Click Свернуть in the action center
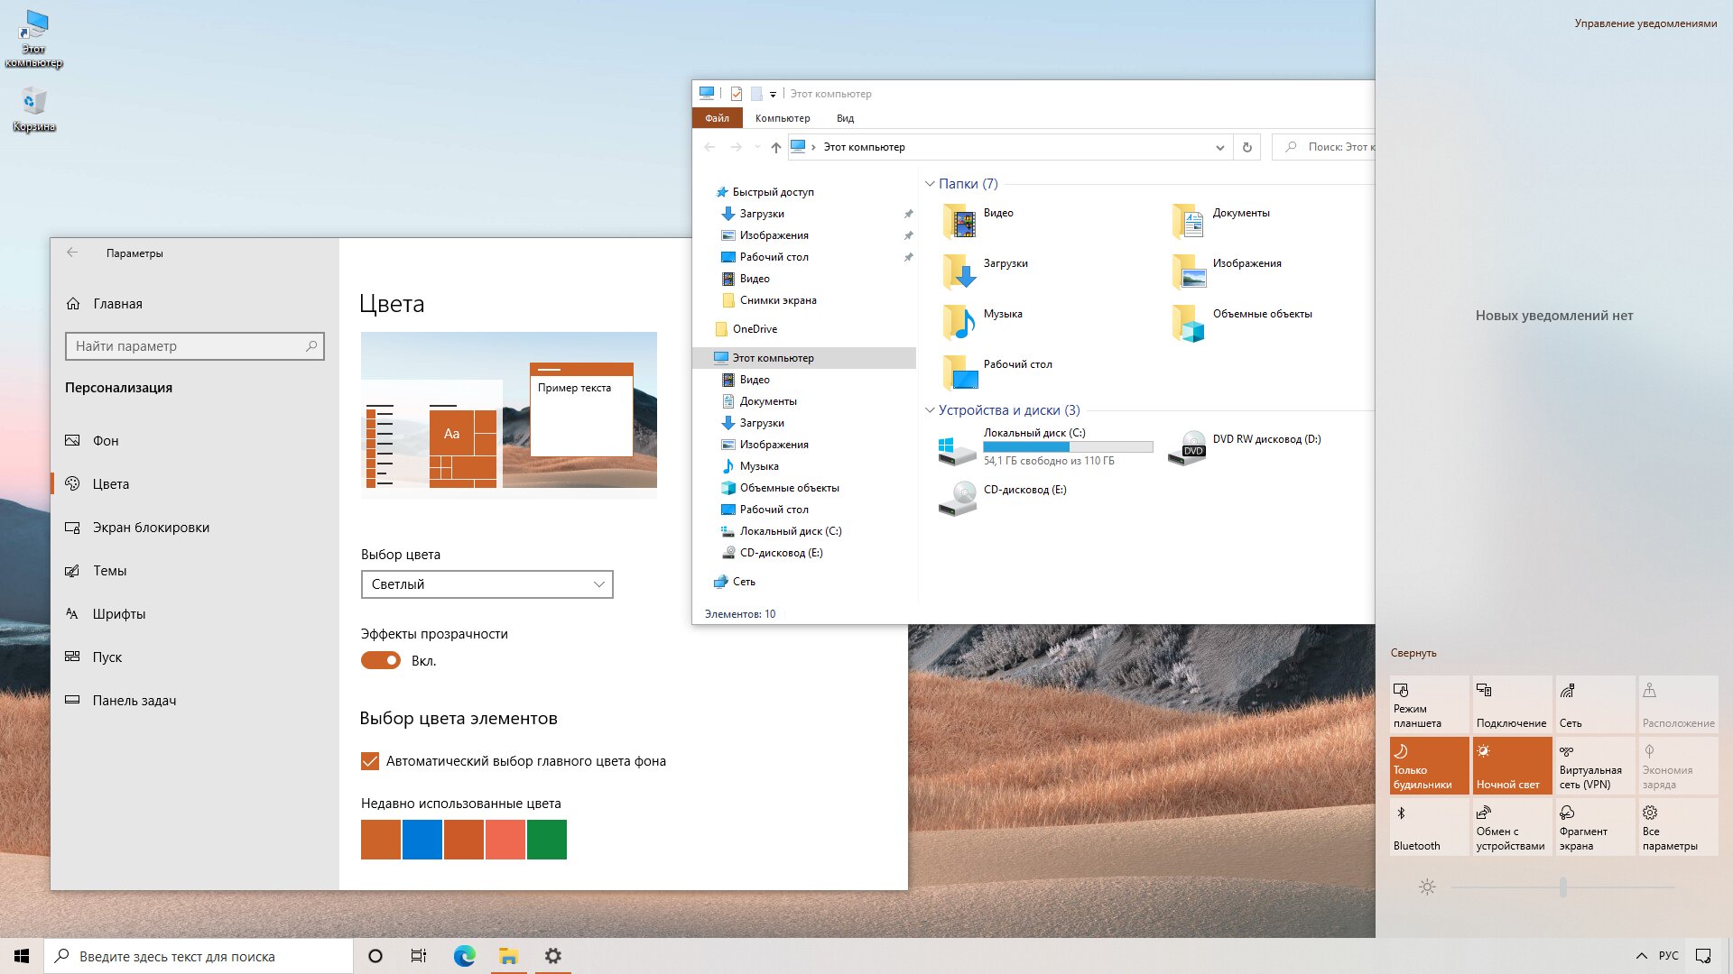 pyautogui.click(x=1413, y=653)
